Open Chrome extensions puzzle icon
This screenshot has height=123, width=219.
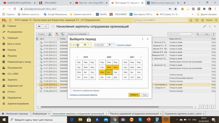coord(204,9)
